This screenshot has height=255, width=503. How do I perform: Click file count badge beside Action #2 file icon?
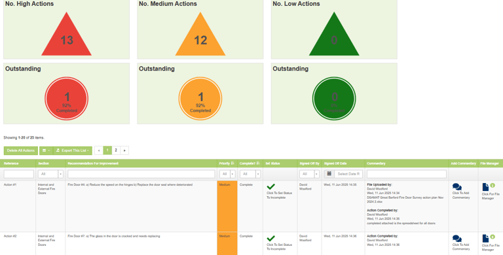[493, 237]
